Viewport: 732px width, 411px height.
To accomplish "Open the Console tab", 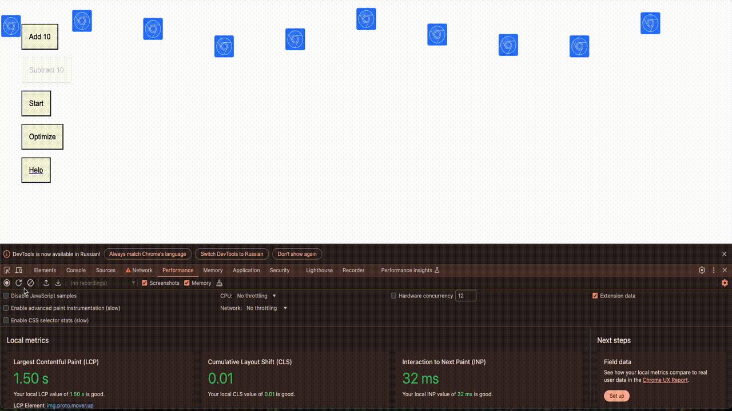I will [x=76, y=271].
